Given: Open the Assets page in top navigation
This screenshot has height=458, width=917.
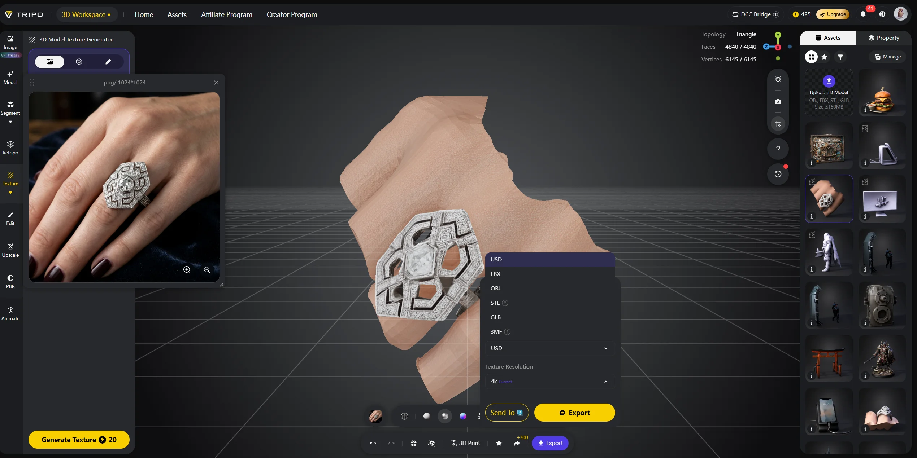Looking at the screenshot, I should coord(177,14).
